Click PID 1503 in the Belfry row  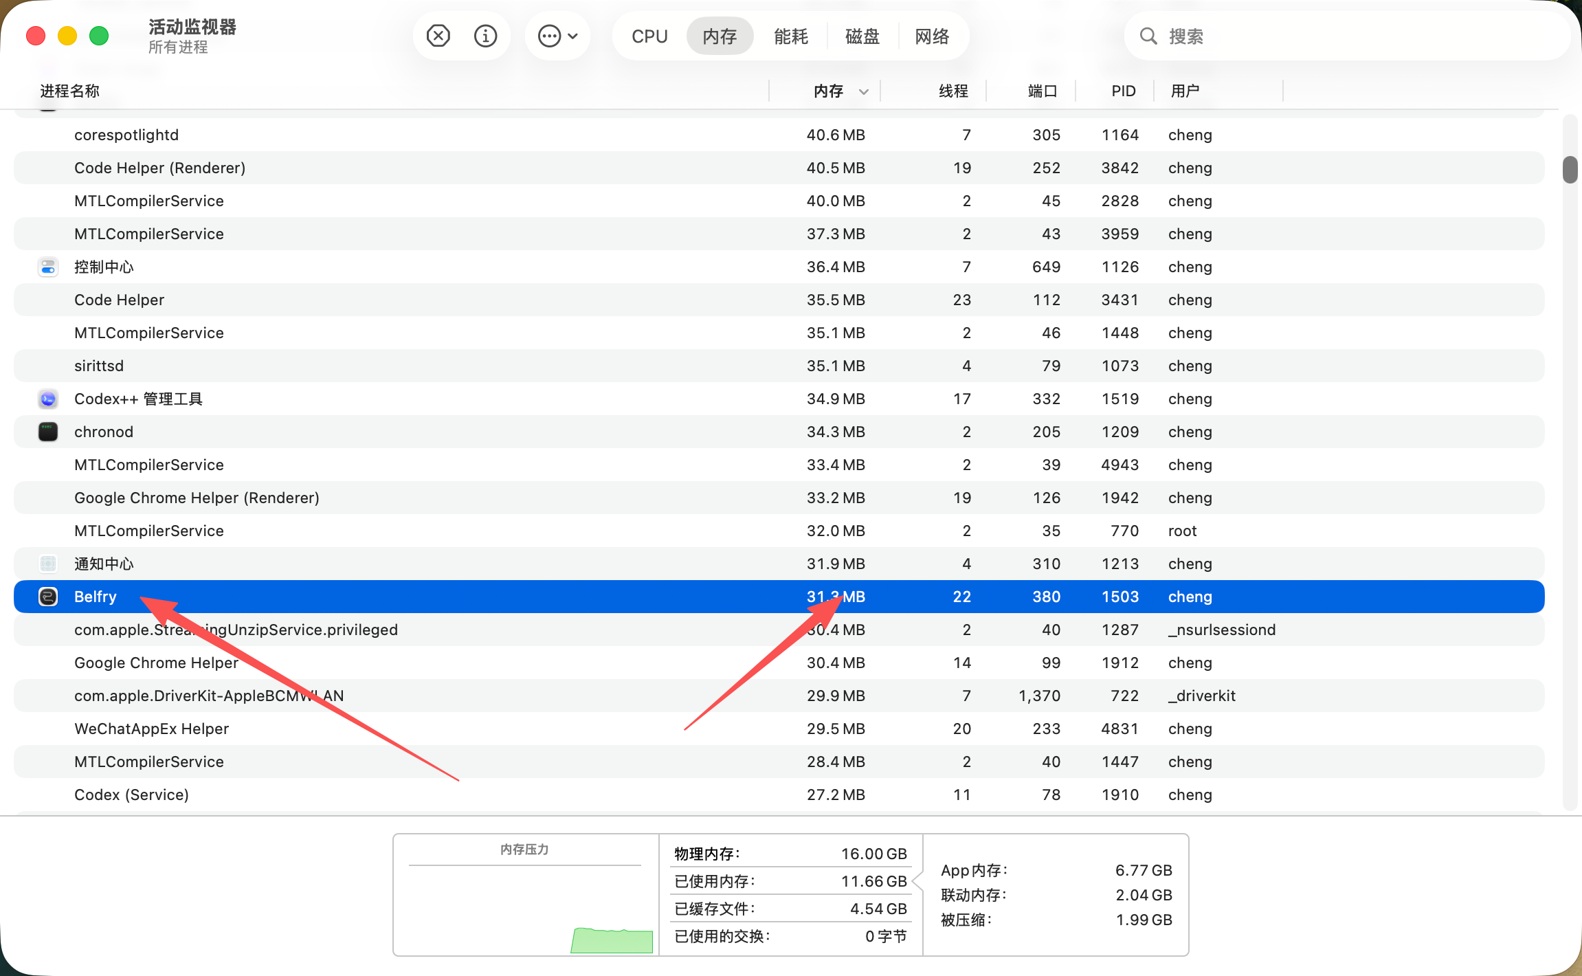click(1120, 597)
